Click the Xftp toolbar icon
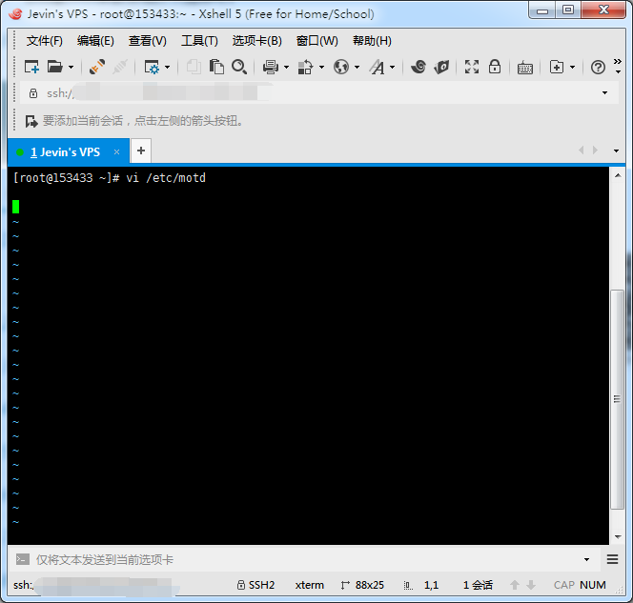Screen dimensions: 633x603 (x=441, y=67)
